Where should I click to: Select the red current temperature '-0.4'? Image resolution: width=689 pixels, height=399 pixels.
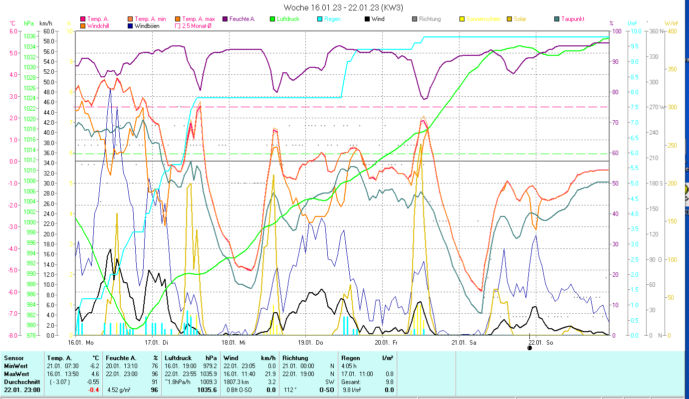94,390
